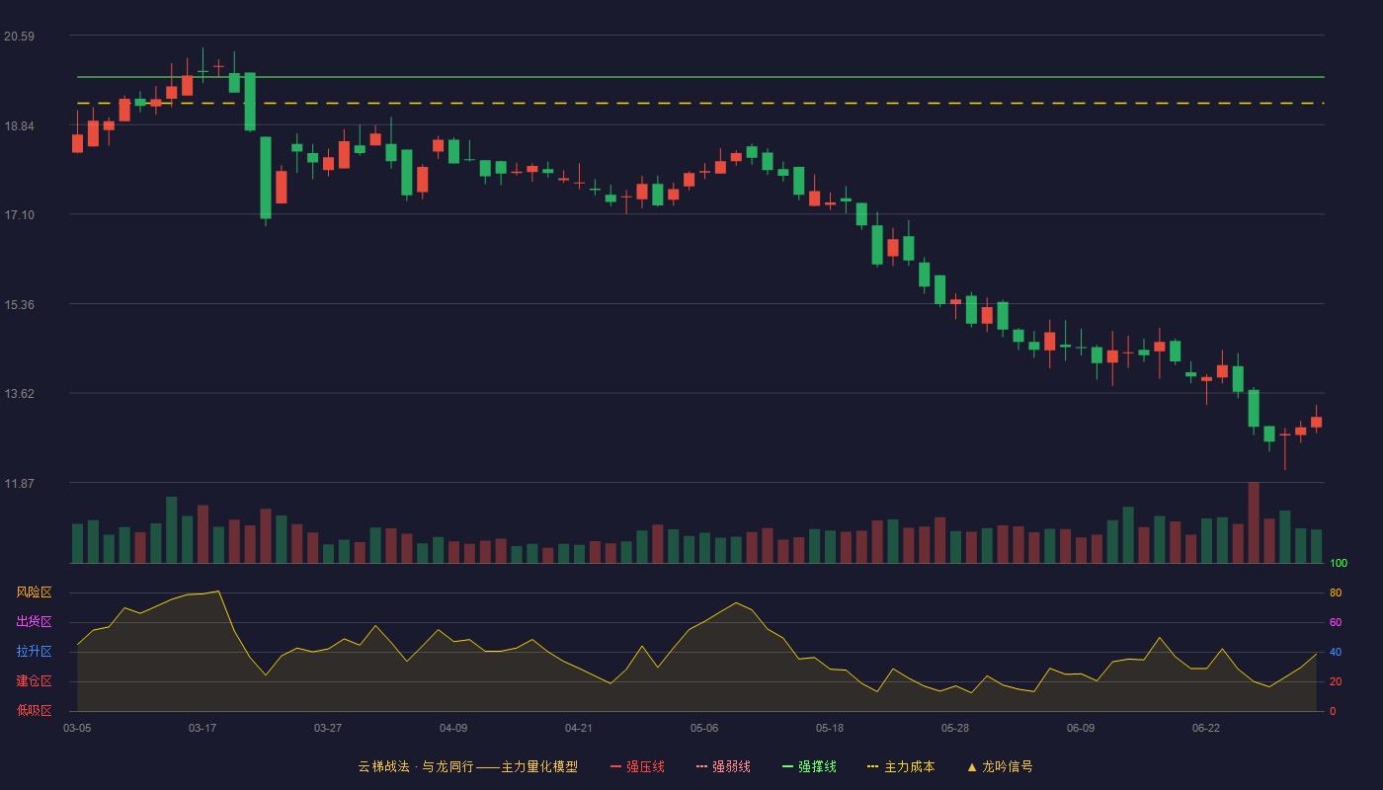Click the 建仓区 zone label
This screenshot has height=790, width=1383.
pos(34,681)
